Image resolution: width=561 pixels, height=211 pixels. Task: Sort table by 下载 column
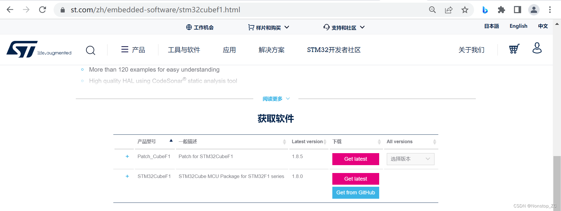(356, 141)
